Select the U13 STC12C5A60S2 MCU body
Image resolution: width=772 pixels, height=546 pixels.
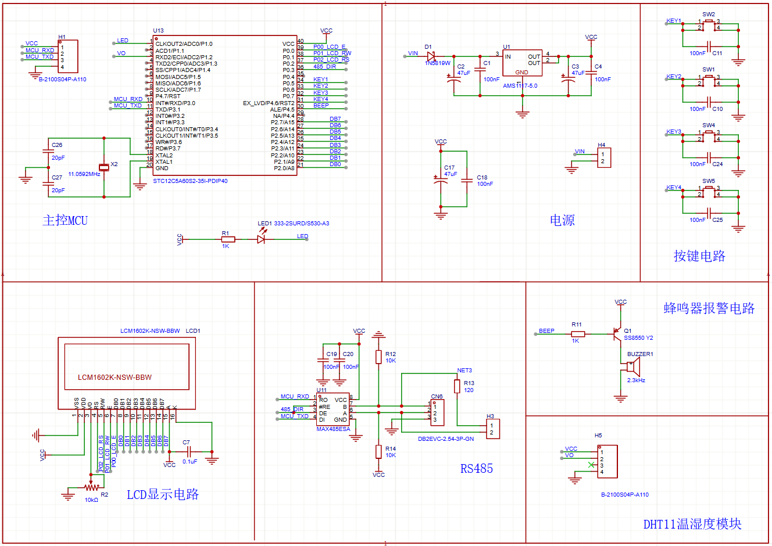(225, 105)
